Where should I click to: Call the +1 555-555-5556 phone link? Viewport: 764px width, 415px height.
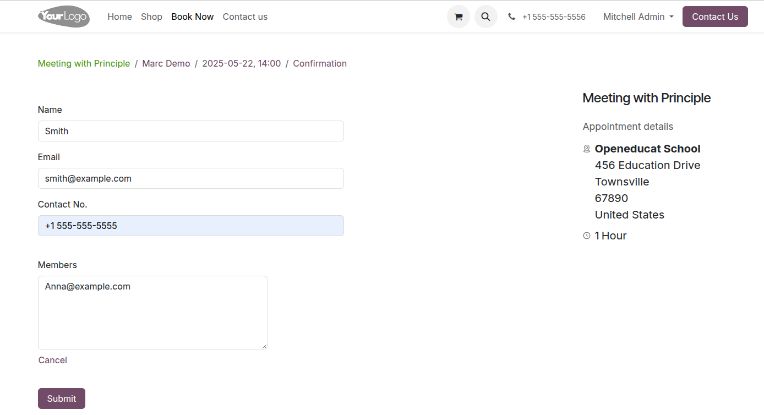pos(553,17)
